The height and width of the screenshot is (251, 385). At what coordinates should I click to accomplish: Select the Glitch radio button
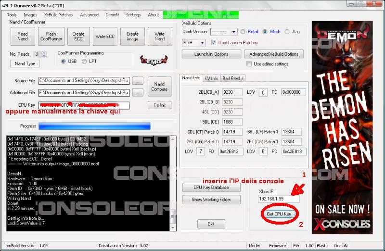[265, 32]
